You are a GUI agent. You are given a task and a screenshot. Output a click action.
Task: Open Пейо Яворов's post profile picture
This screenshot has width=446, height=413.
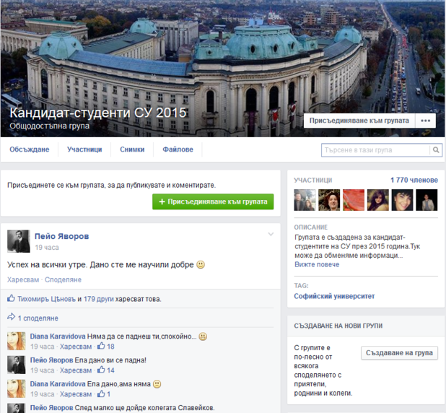pos(19,241)
